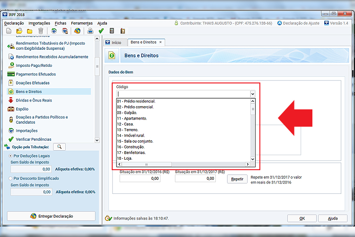Close the Bens e Direitos tab
This screenshot has height=237, width=355.
160,42
